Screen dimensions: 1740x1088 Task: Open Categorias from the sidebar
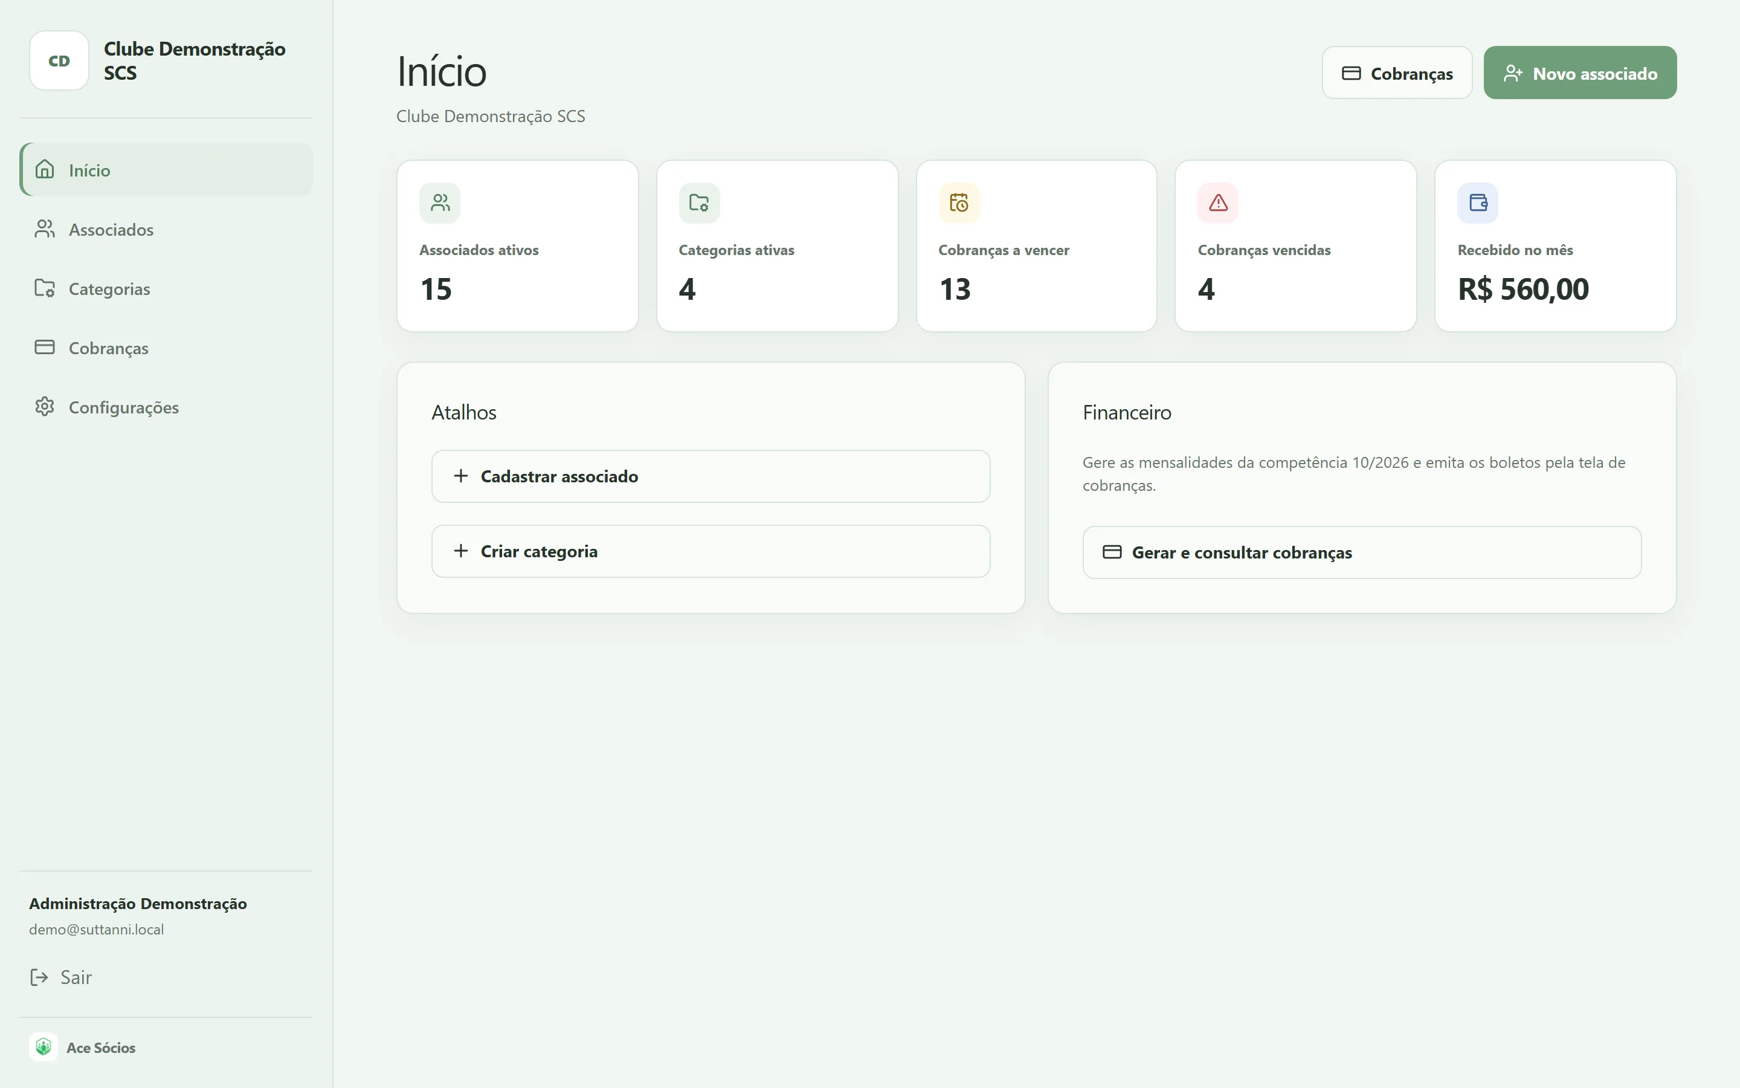coord(167,288)
